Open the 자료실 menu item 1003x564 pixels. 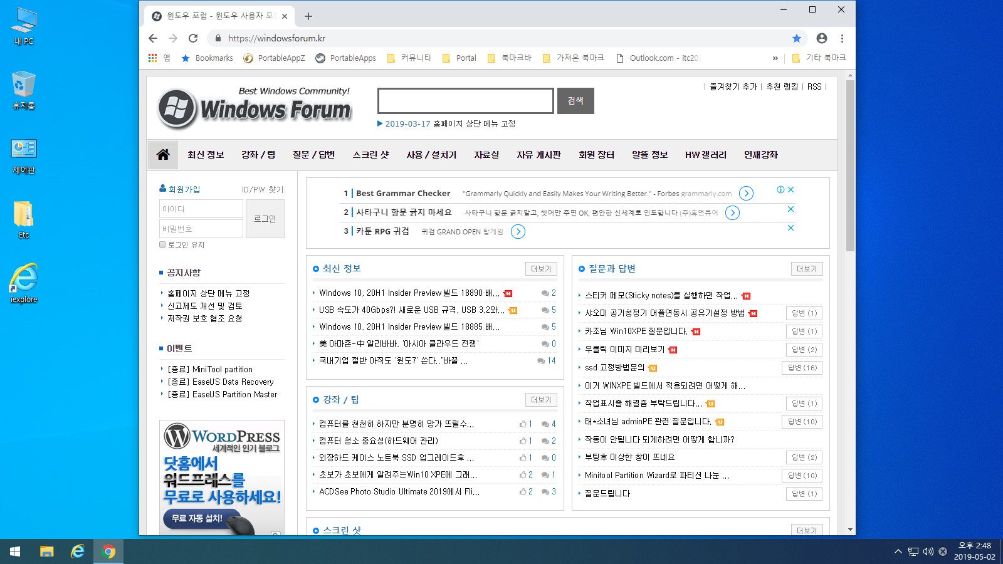point(486,154)
